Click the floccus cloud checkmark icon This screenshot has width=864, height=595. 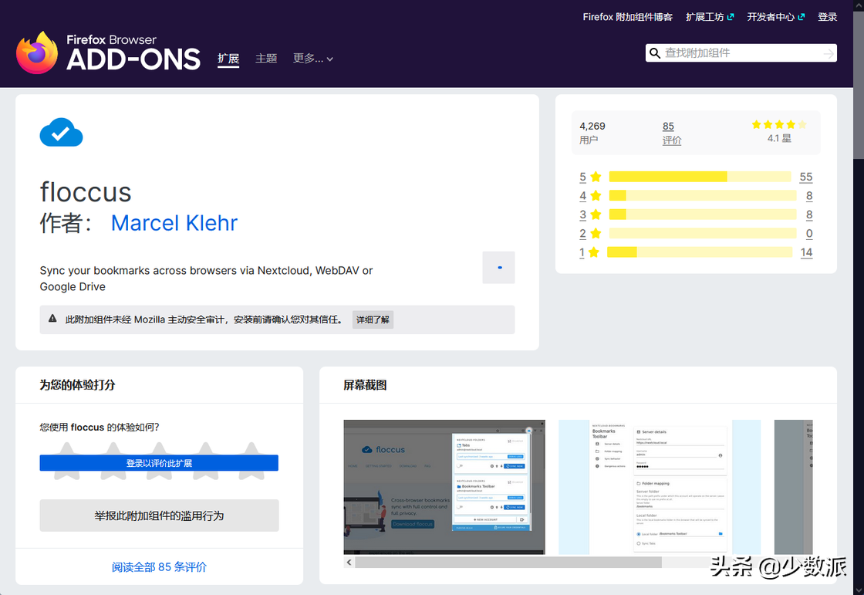click(x=61, y=132)
